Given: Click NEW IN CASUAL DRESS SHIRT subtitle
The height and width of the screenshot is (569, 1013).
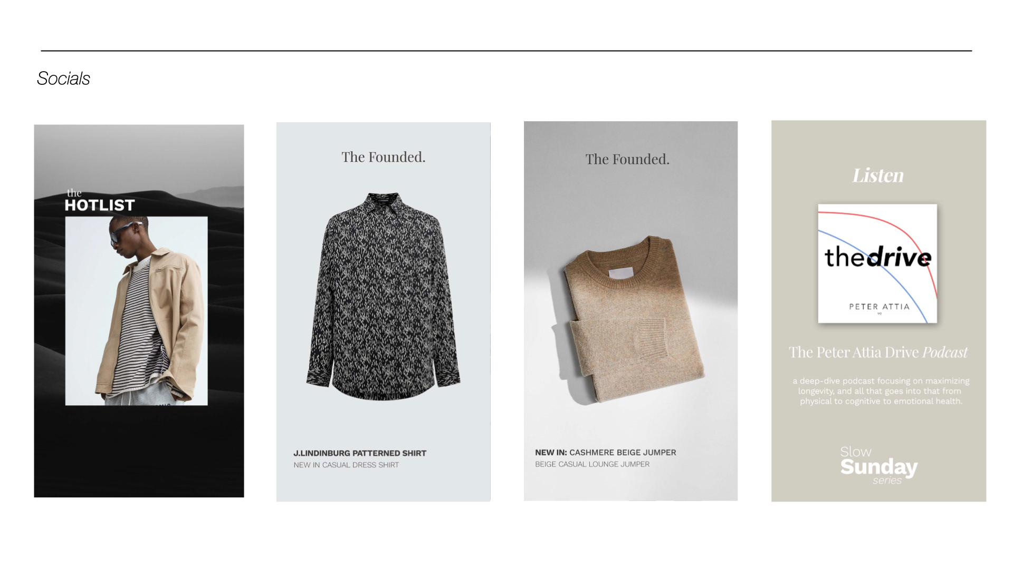Looking at the screenshot, I should (346, 465).
